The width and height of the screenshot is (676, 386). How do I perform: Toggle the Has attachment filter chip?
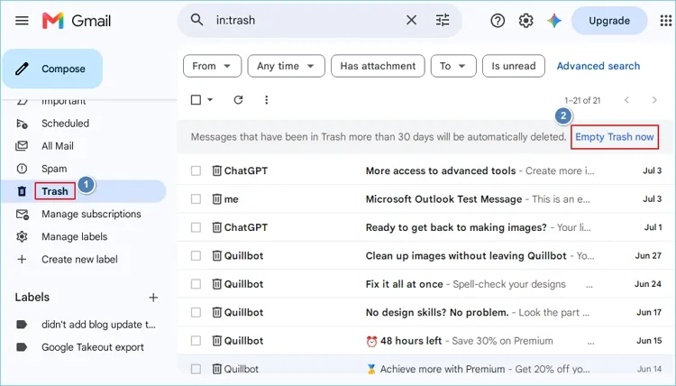point(378,66)
